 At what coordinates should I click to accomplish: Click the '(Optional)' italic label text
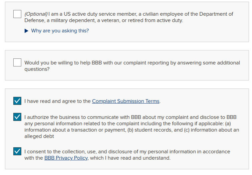(x=36, y=14)
